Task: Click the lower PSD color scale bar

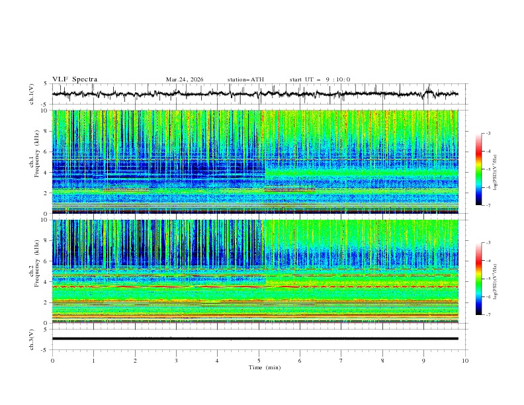Action: click(478, 279)
